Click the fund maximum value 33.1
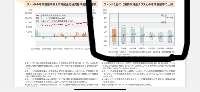This screenshot has height=92, width=200. click(x=114, y=28)
